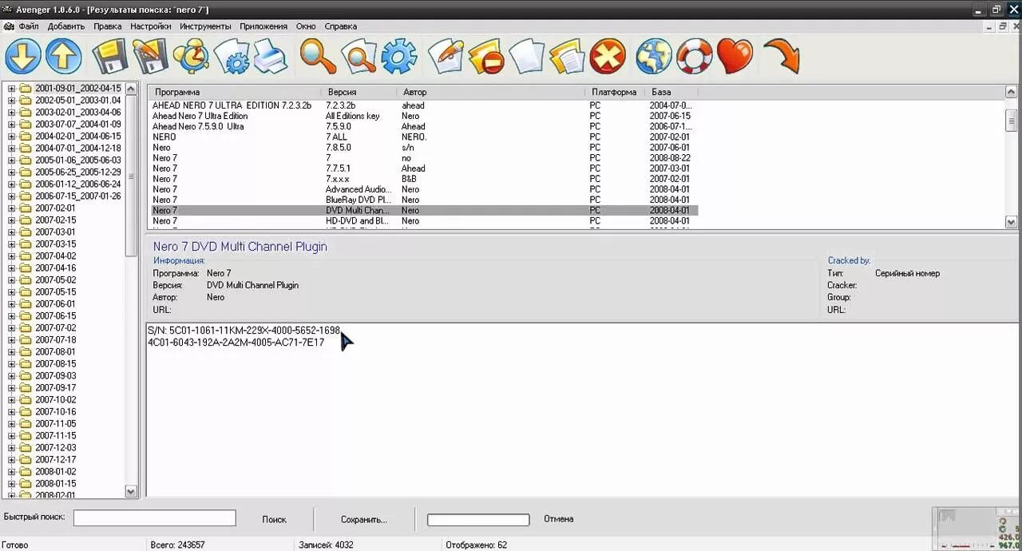The image size is (1022, 551).
Task: Open the Файл menu
Action: point(28,26)
